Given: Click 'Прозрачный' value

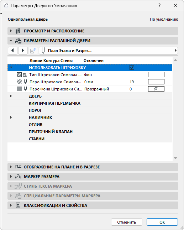Looking at the screenshot, I should tap(96, 89).
